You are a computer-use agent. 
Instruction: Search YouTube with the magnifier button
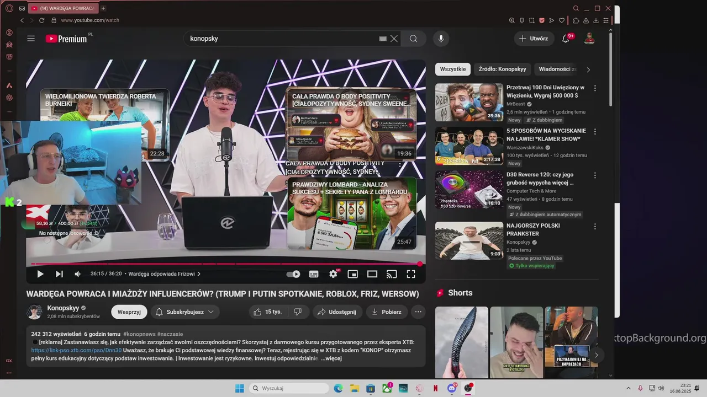tap(413, 39)
